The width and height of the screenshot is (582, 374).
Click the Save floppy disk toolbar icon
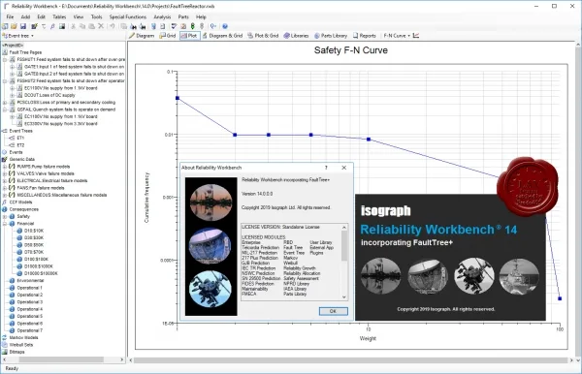click(x=23, y=26)
